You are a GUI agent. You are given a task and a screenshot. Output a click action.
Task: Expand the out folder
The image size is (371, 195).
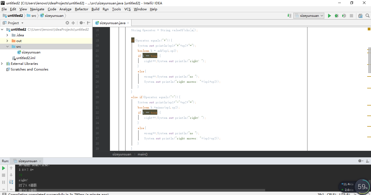(x=7, y=41)
